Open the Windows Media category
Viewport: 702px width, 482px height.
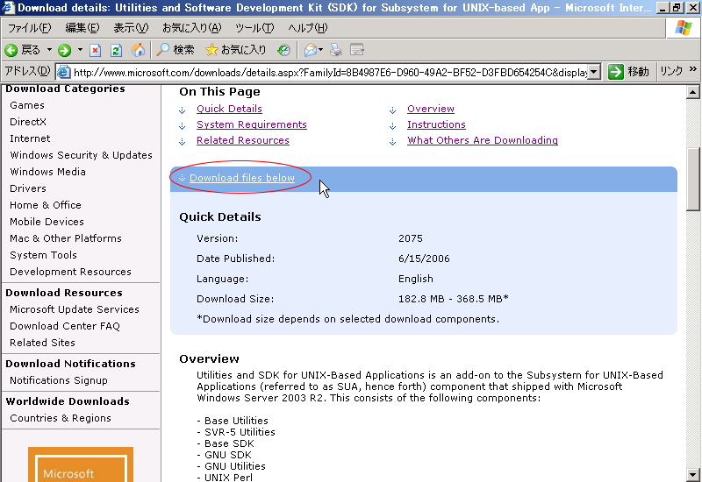point(47,172)
